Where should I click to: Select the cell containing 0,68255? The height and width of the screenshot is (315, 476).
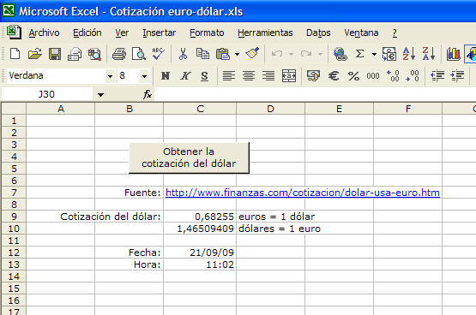tap(200, 217)
